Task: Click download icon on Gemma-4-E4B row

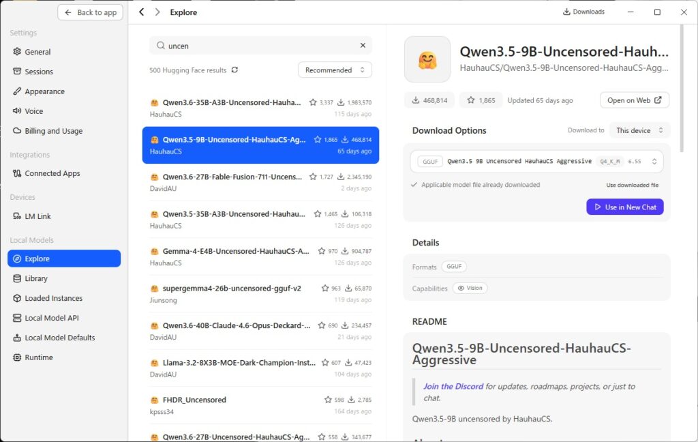Action: (x=345, y=251)
